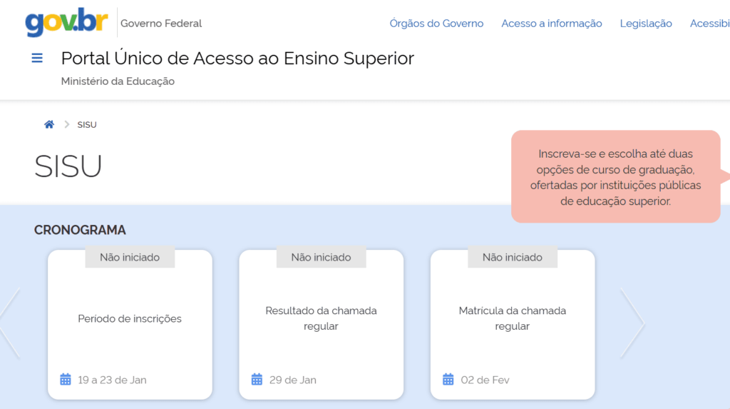Viewport: 730px width, 409px height.
Task: Click calendar icon beside 19 a 23 de Jan
Action: (66, 380)
